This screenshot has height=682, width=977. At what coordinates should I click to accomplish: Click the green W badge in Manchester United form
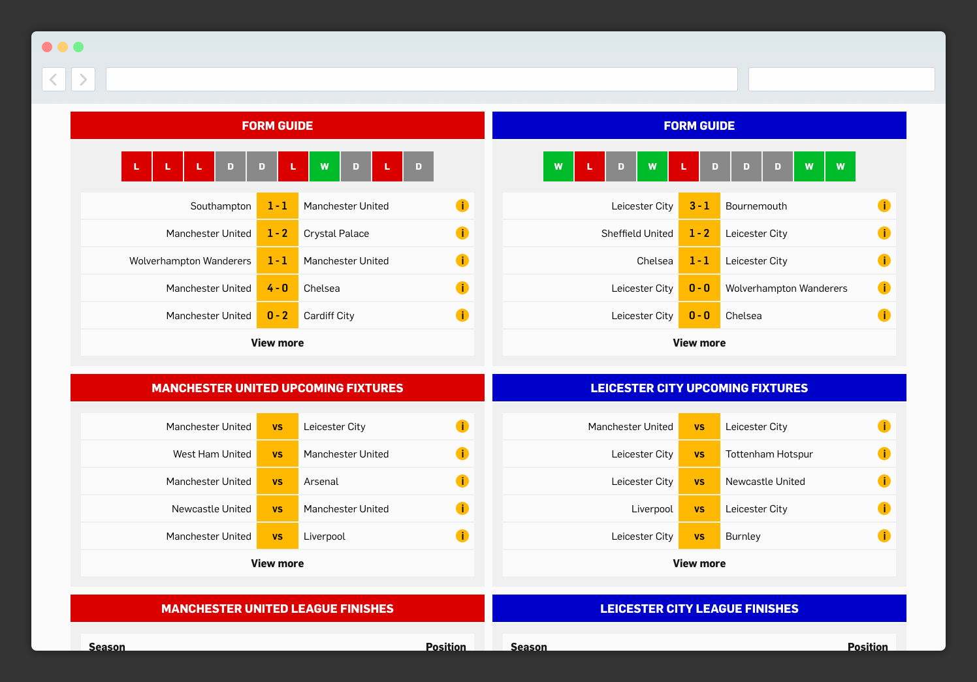point(325,166)
